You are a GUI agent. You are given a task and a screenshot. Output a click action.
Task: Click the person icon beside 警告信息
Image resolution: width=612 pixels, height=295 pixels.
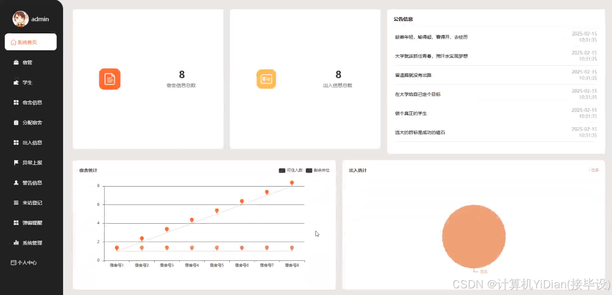pos(16,183)
